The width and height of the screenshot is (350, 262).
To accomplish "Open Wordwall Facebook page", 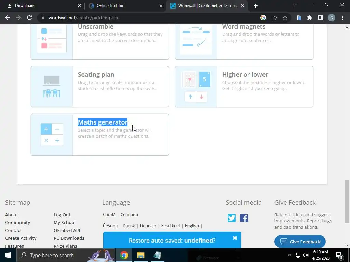I will 244,218.
